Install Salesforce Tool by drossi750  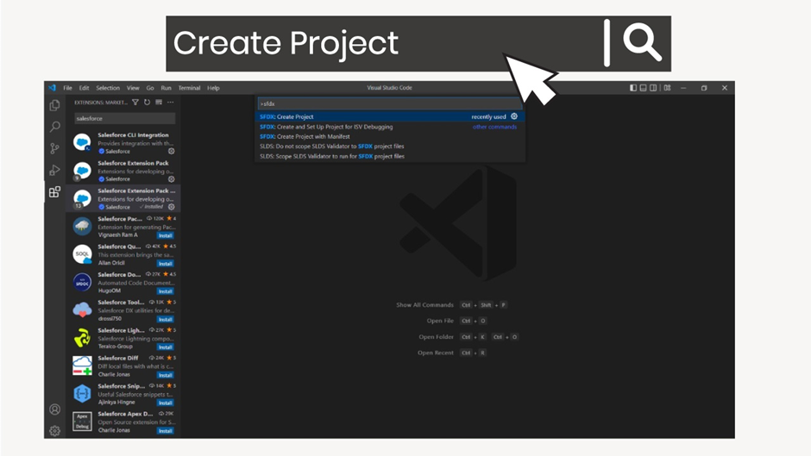tap(166, 319)
